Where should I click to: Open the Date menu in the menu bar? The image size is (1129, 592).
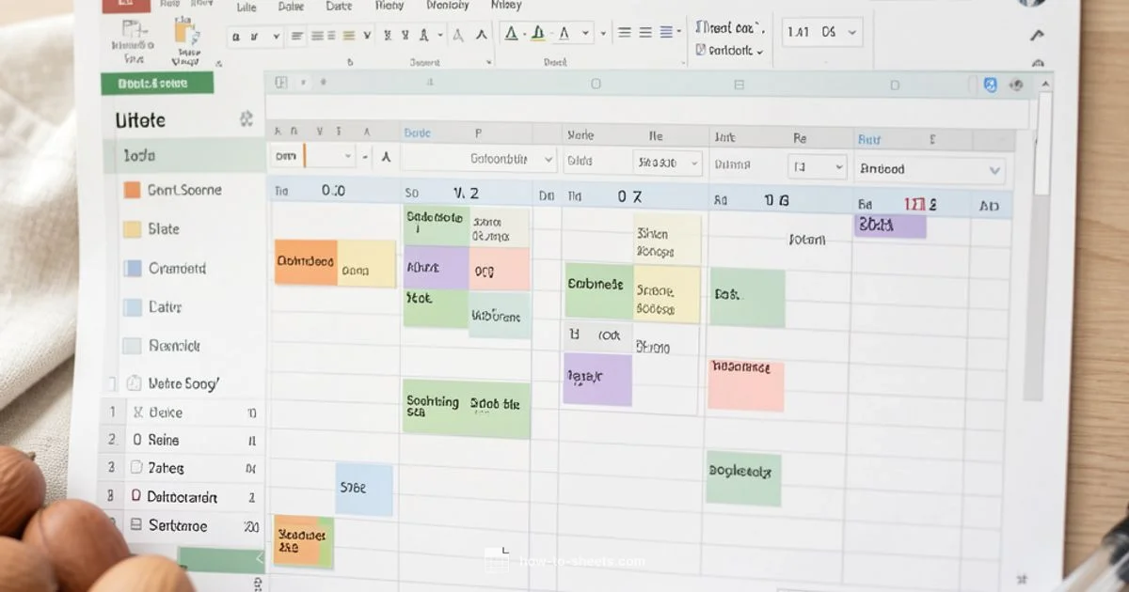pos(337,6)
